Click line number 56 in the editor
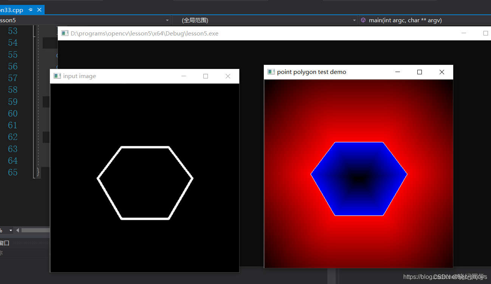 (x=13, y=66)
